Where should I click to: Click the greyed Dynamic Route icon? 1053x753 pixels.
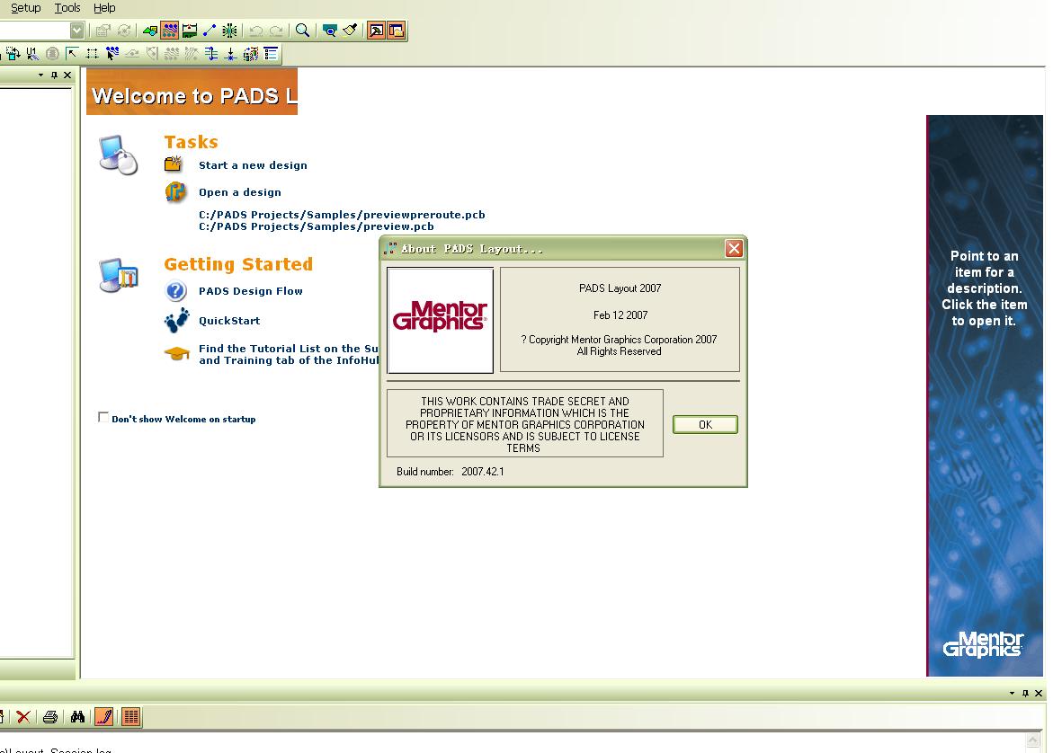(132, 54)
